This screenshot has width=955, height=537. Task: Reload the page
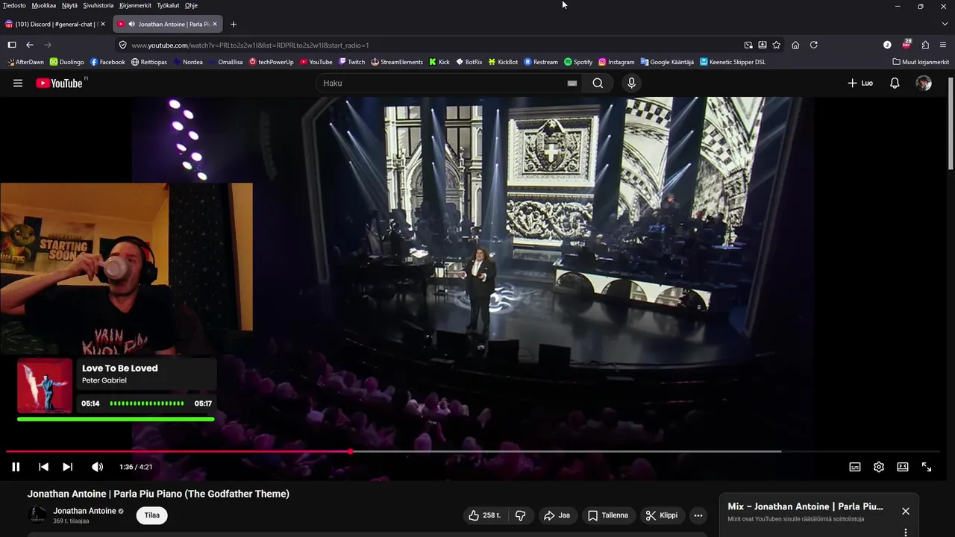[x=814, y=45]
